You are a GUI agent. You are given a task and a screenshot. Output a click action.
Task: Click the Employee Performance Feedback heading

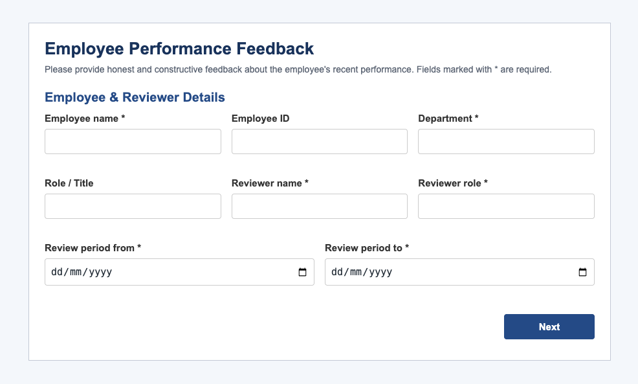click(x=179, y=49)
